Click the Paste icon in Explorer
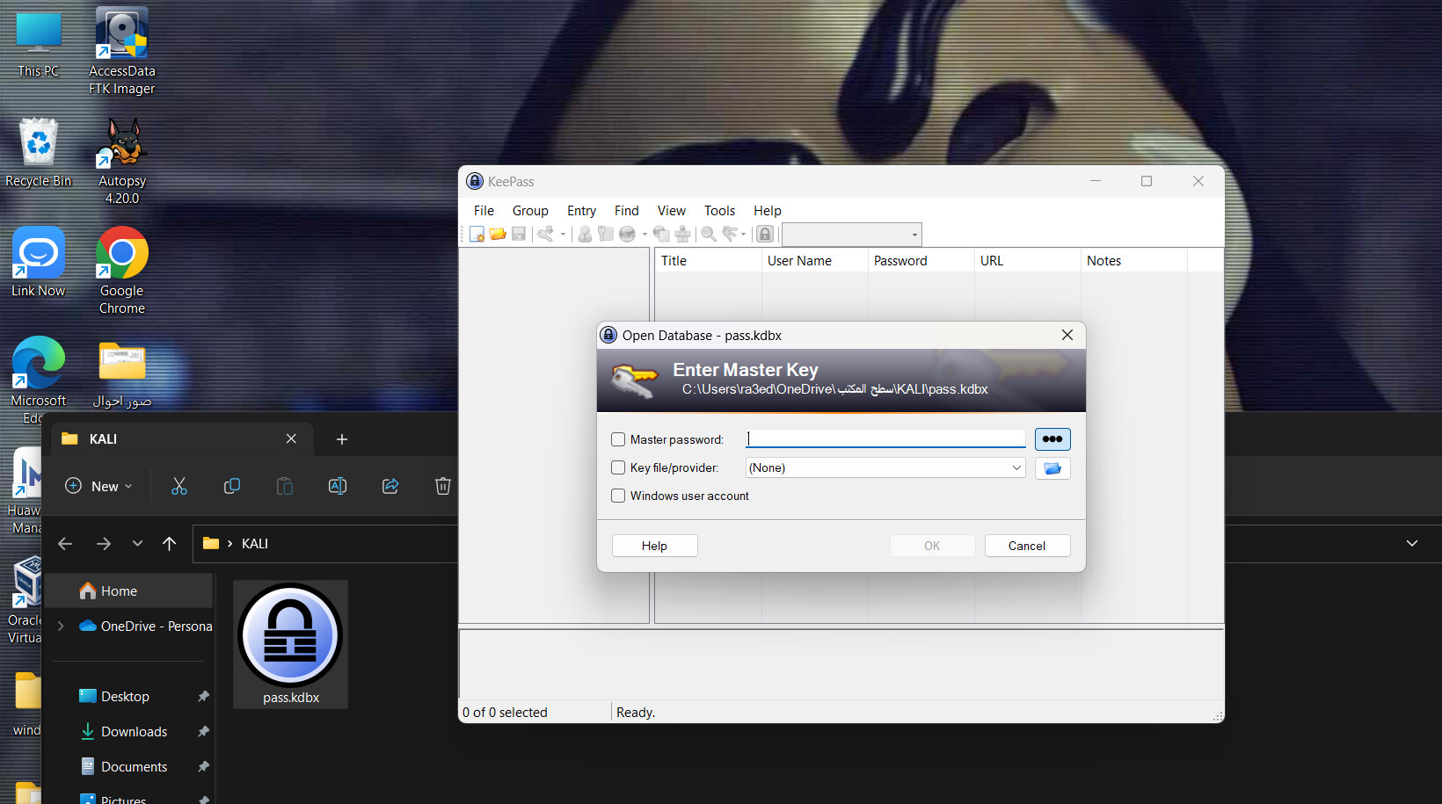Image resolution: width=1442 pixels, height=804 pixels. click(x=285, y=486)
